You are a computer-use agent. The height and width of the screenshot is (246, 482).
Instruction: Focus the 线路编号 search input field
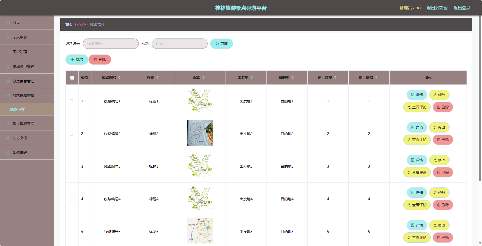(x=111, y=44)
